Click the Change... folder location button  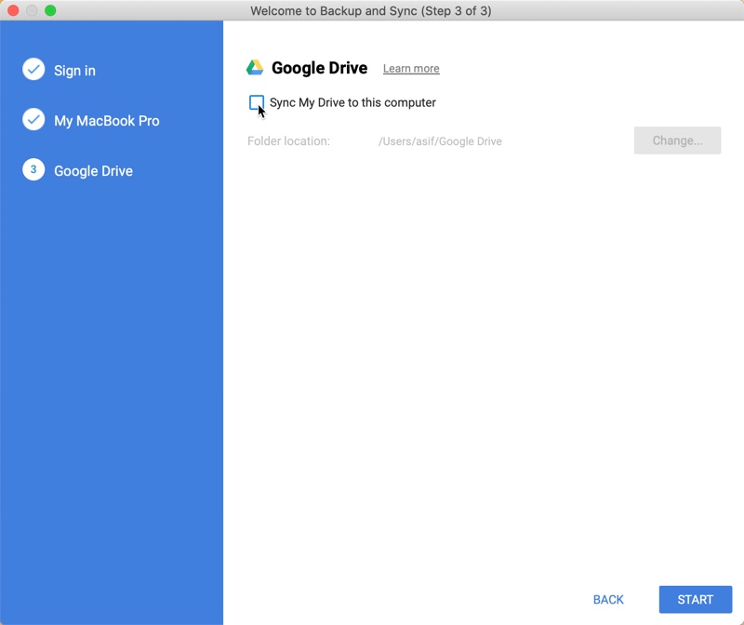(677, 140)
